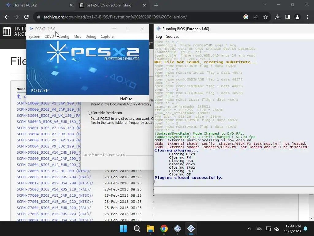Screen dimensions: 314x236
Task: Sort listing by Name column
Action: point(21,89)
